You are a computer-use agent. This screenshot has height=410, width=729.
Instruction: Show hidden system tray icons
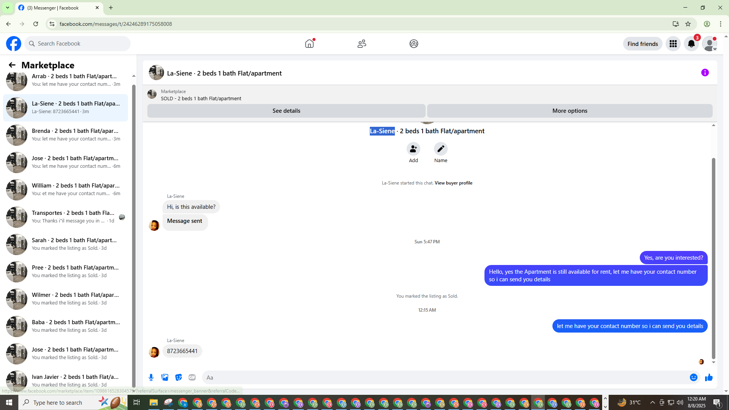tap(652, 402)
